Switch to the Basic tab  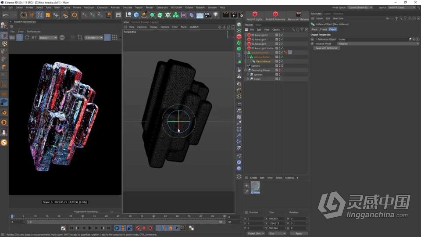pyautogui.click(x=315, y=29)
